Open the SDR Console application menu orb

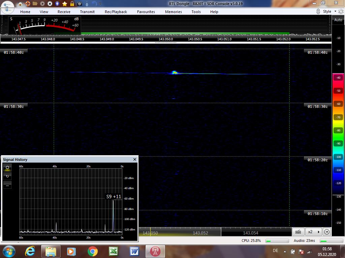click(7, 7)
